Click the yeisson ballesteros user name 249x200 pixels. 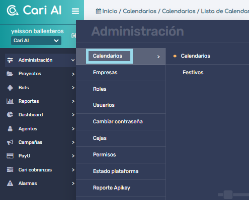[37, 31]
